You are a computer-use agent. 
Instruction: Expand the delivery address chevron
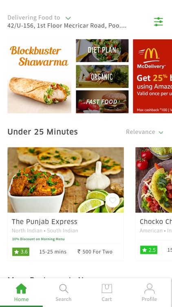coord(68,18)
